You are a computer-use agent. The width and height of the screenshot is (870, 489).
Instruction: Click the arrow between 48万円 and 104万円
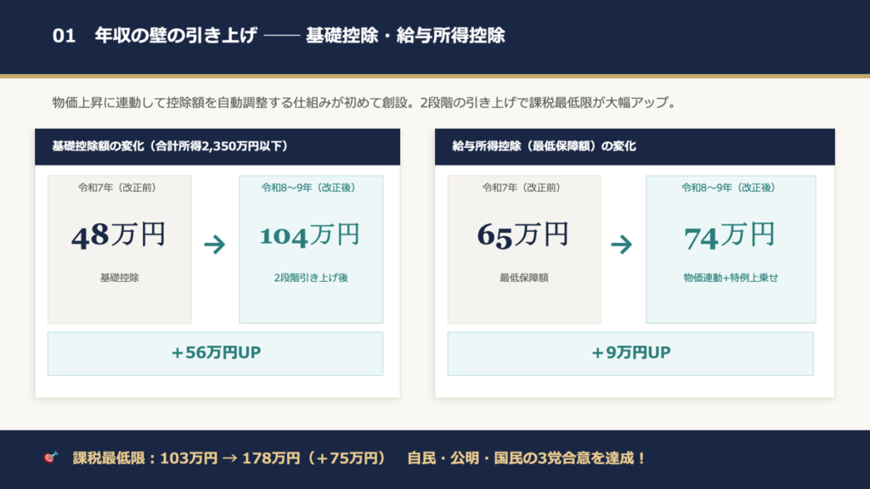pyautogui.click(x=215, y=245)
